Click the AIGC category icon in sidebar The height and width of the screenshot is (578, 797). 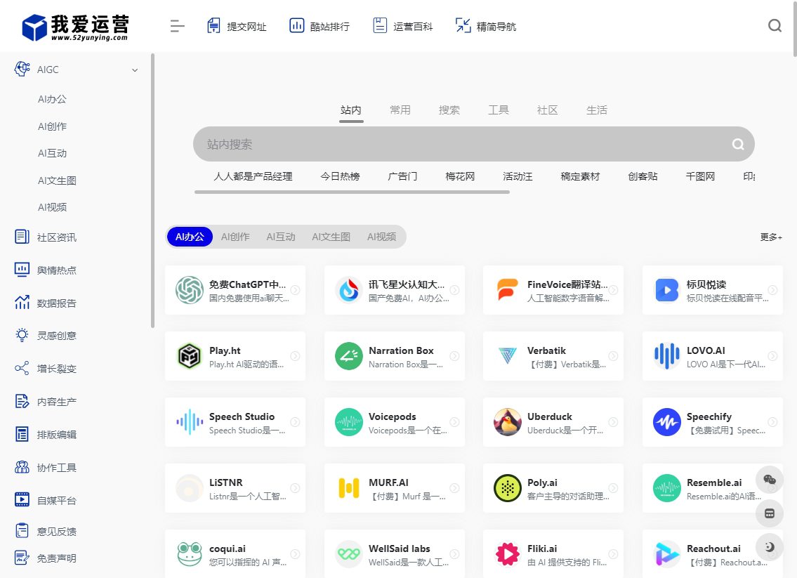[22, 69]
